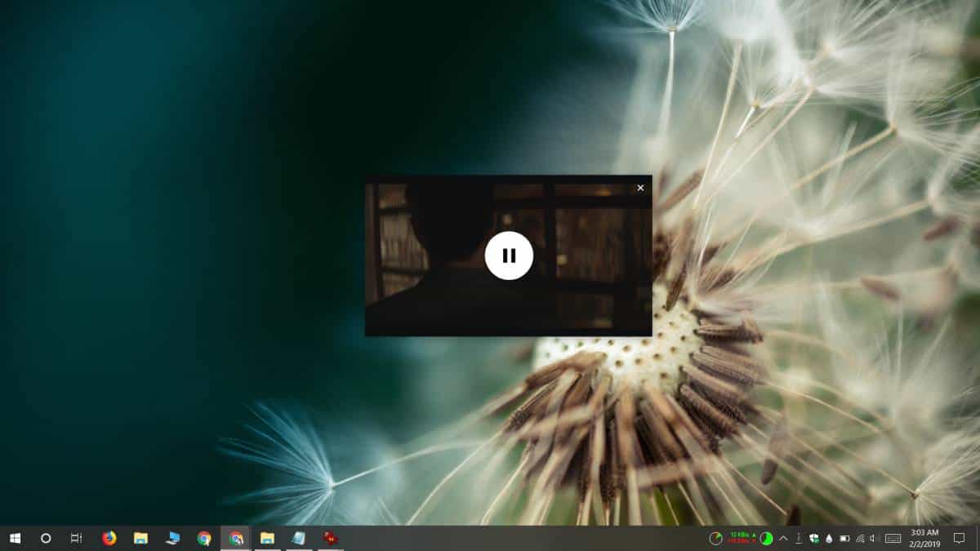Click the USB safely-remove style tray icon
This screenshot has width=980, height=551.
(798, 538)
